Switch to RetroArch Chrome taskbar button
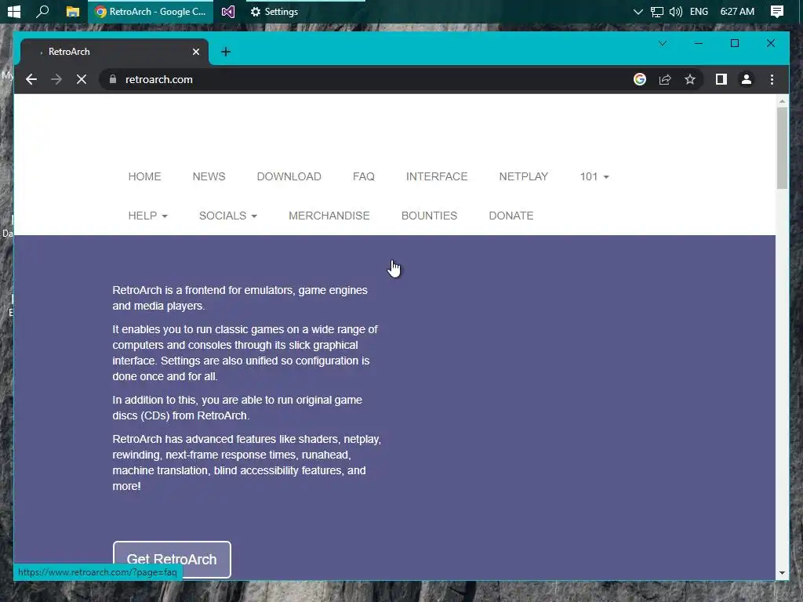The height and width of the screenshot is (602, 803). pyautogui.click(x=151, y=11)
